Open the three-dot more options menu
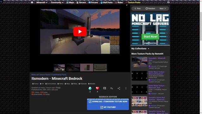 [x=126, y=88]
